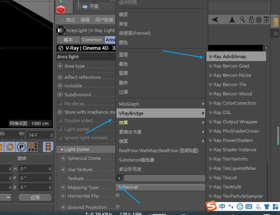Click the 应用 apply button
The image size is (280, 215).
tap(35, 198)
